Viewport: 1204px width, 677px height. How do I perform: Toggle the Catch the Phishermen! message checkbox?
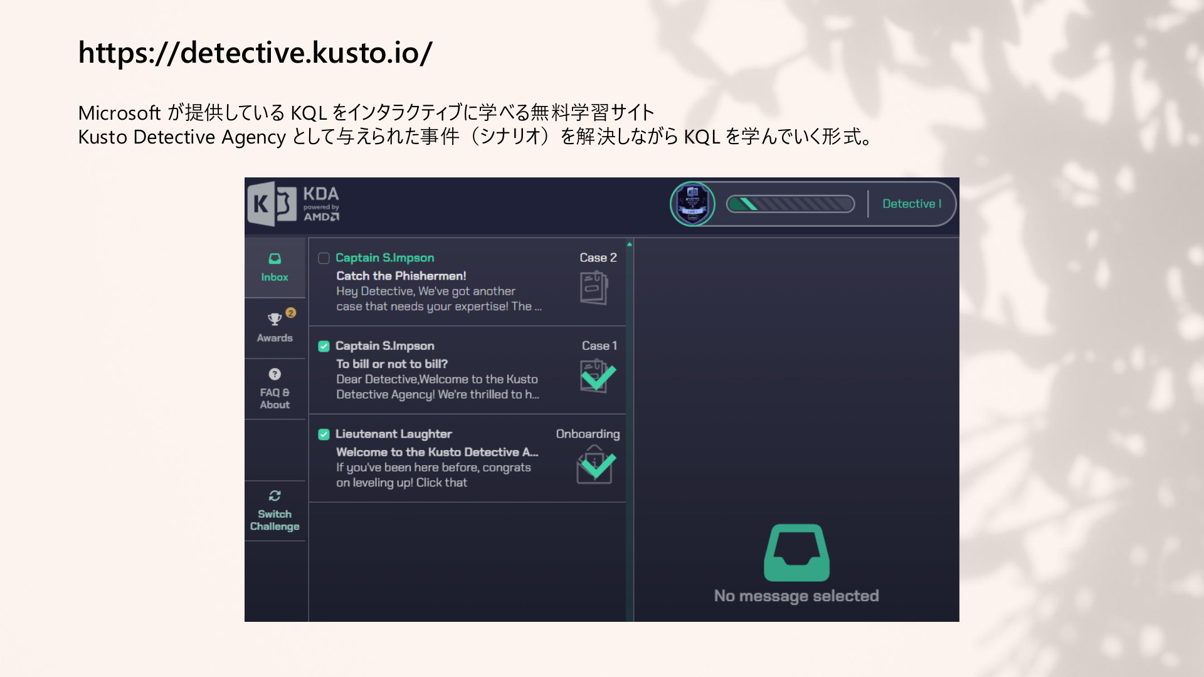pos(324,258)
